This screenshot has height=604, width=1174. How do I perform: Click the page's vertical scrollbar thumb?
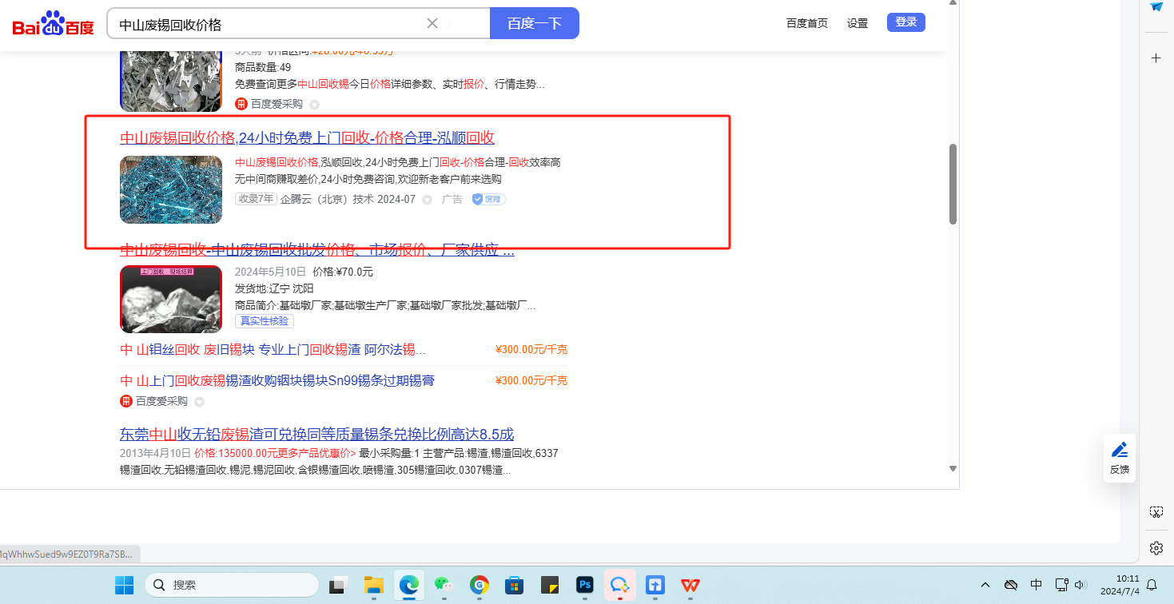point(953,184)
